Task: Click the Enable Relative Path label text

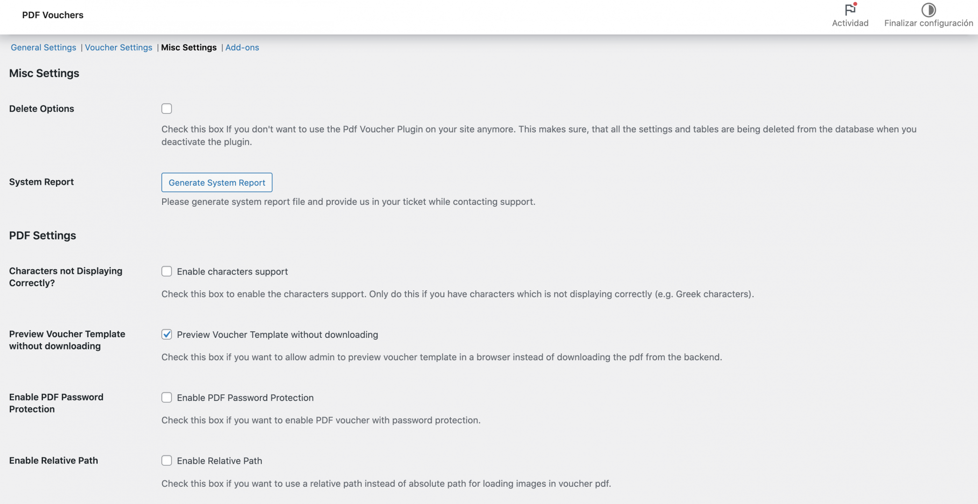Action: pyautogui.click(x=220, y=461)
